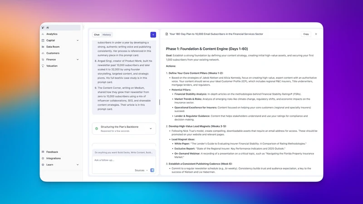Click the document title text
363x204 pixels.
(216, 34)
